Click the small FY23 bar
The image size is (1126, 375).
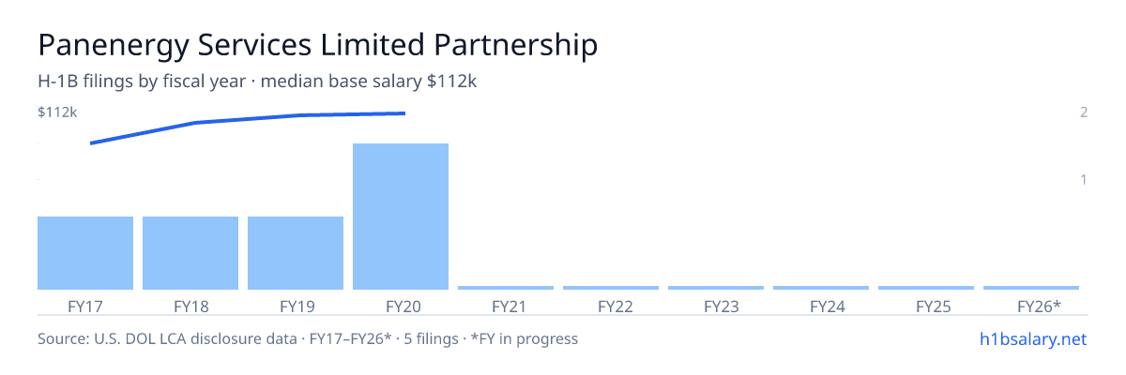(x=716, y=288)
